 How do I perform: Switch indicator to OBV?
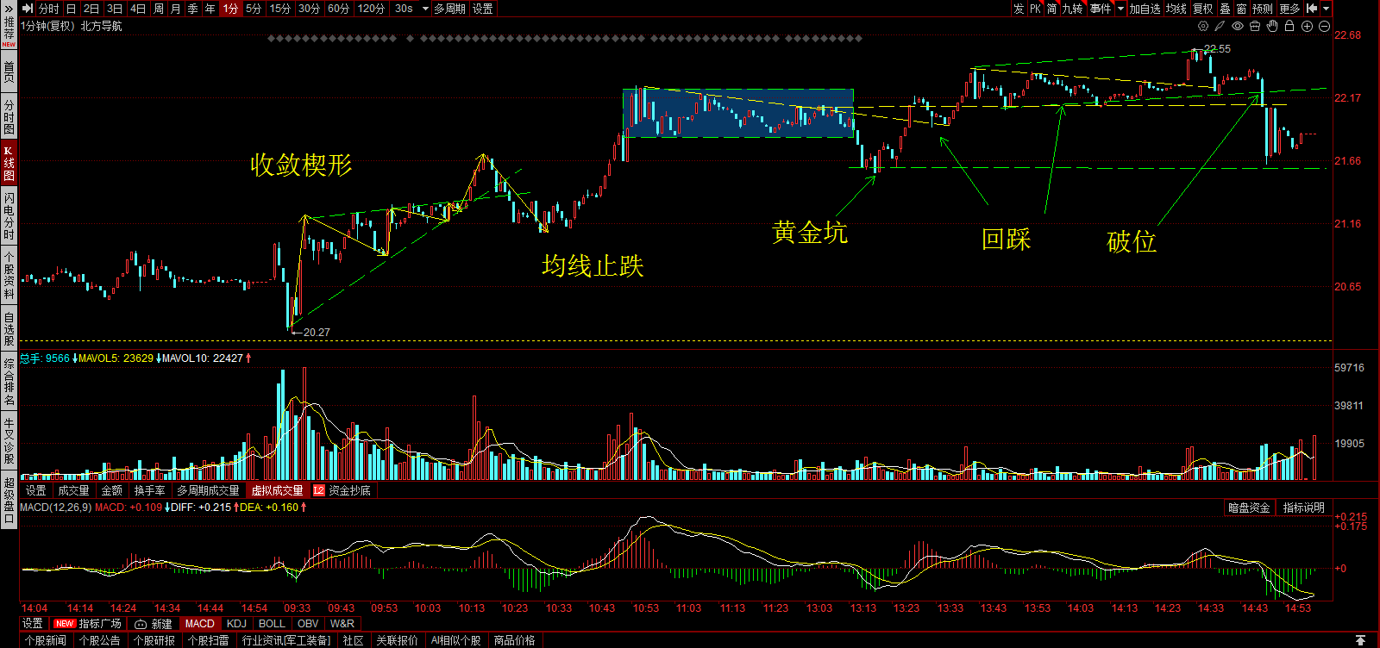(x=308, y=624)
